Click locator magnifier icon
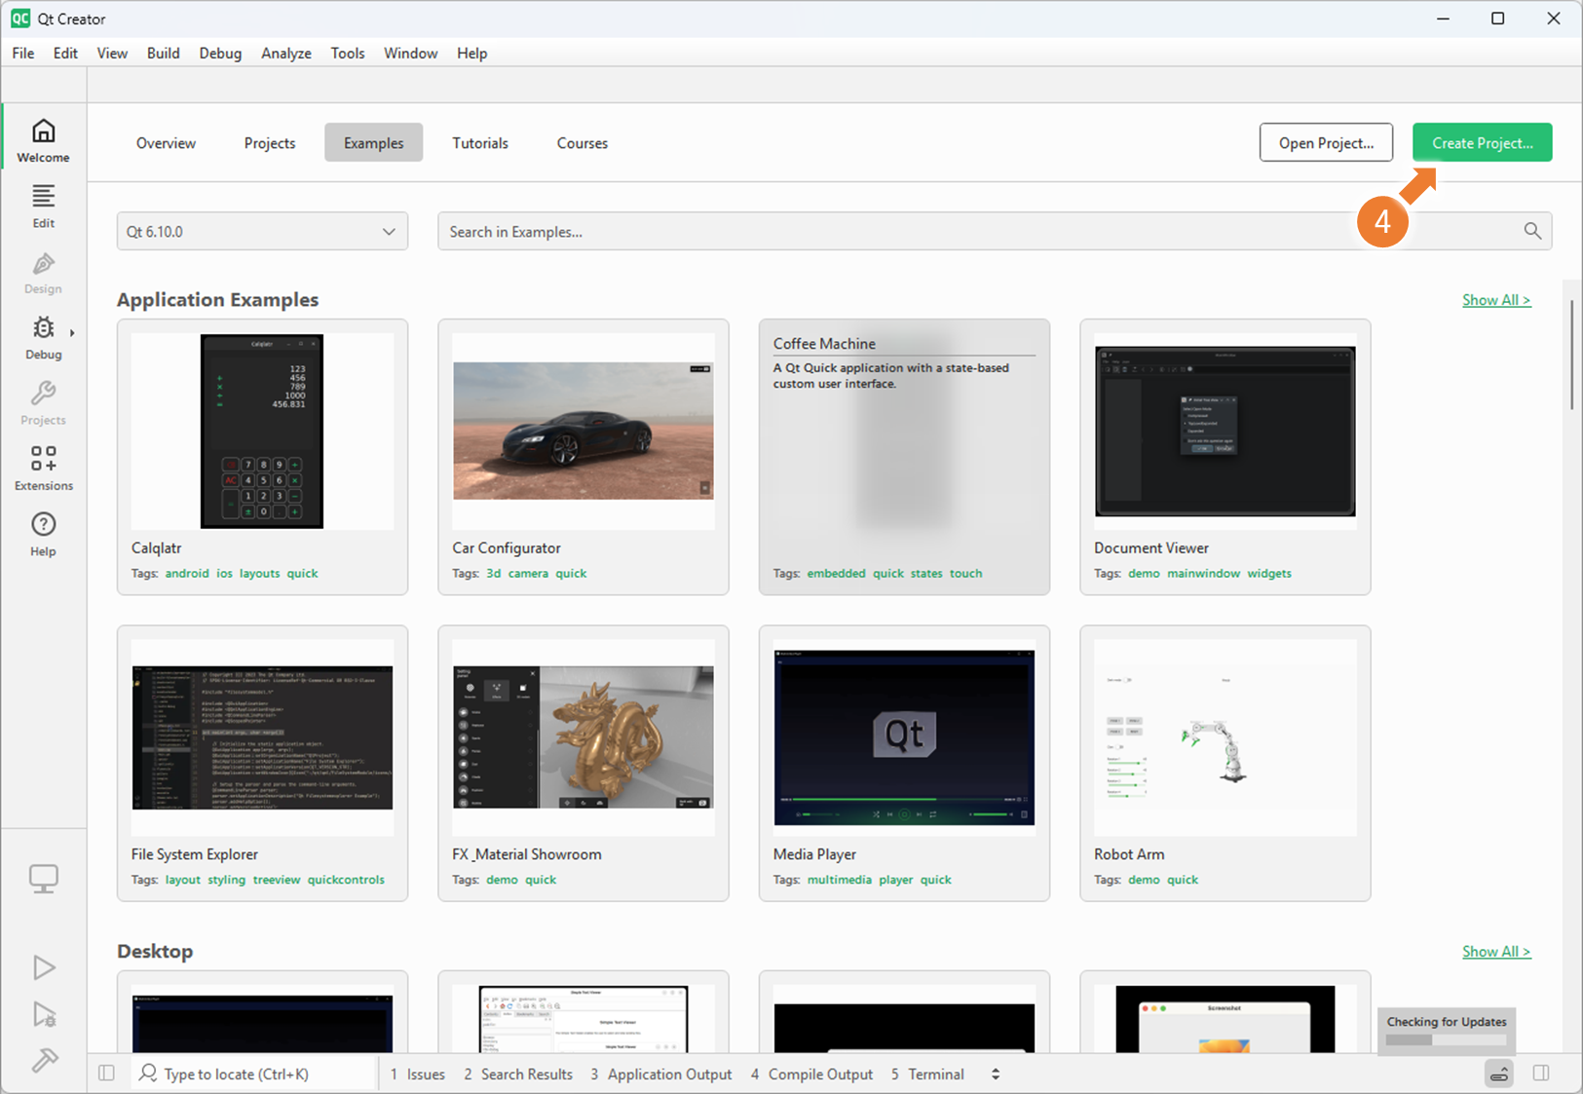The image size is (1583, 1094). tap(148, 1073)
